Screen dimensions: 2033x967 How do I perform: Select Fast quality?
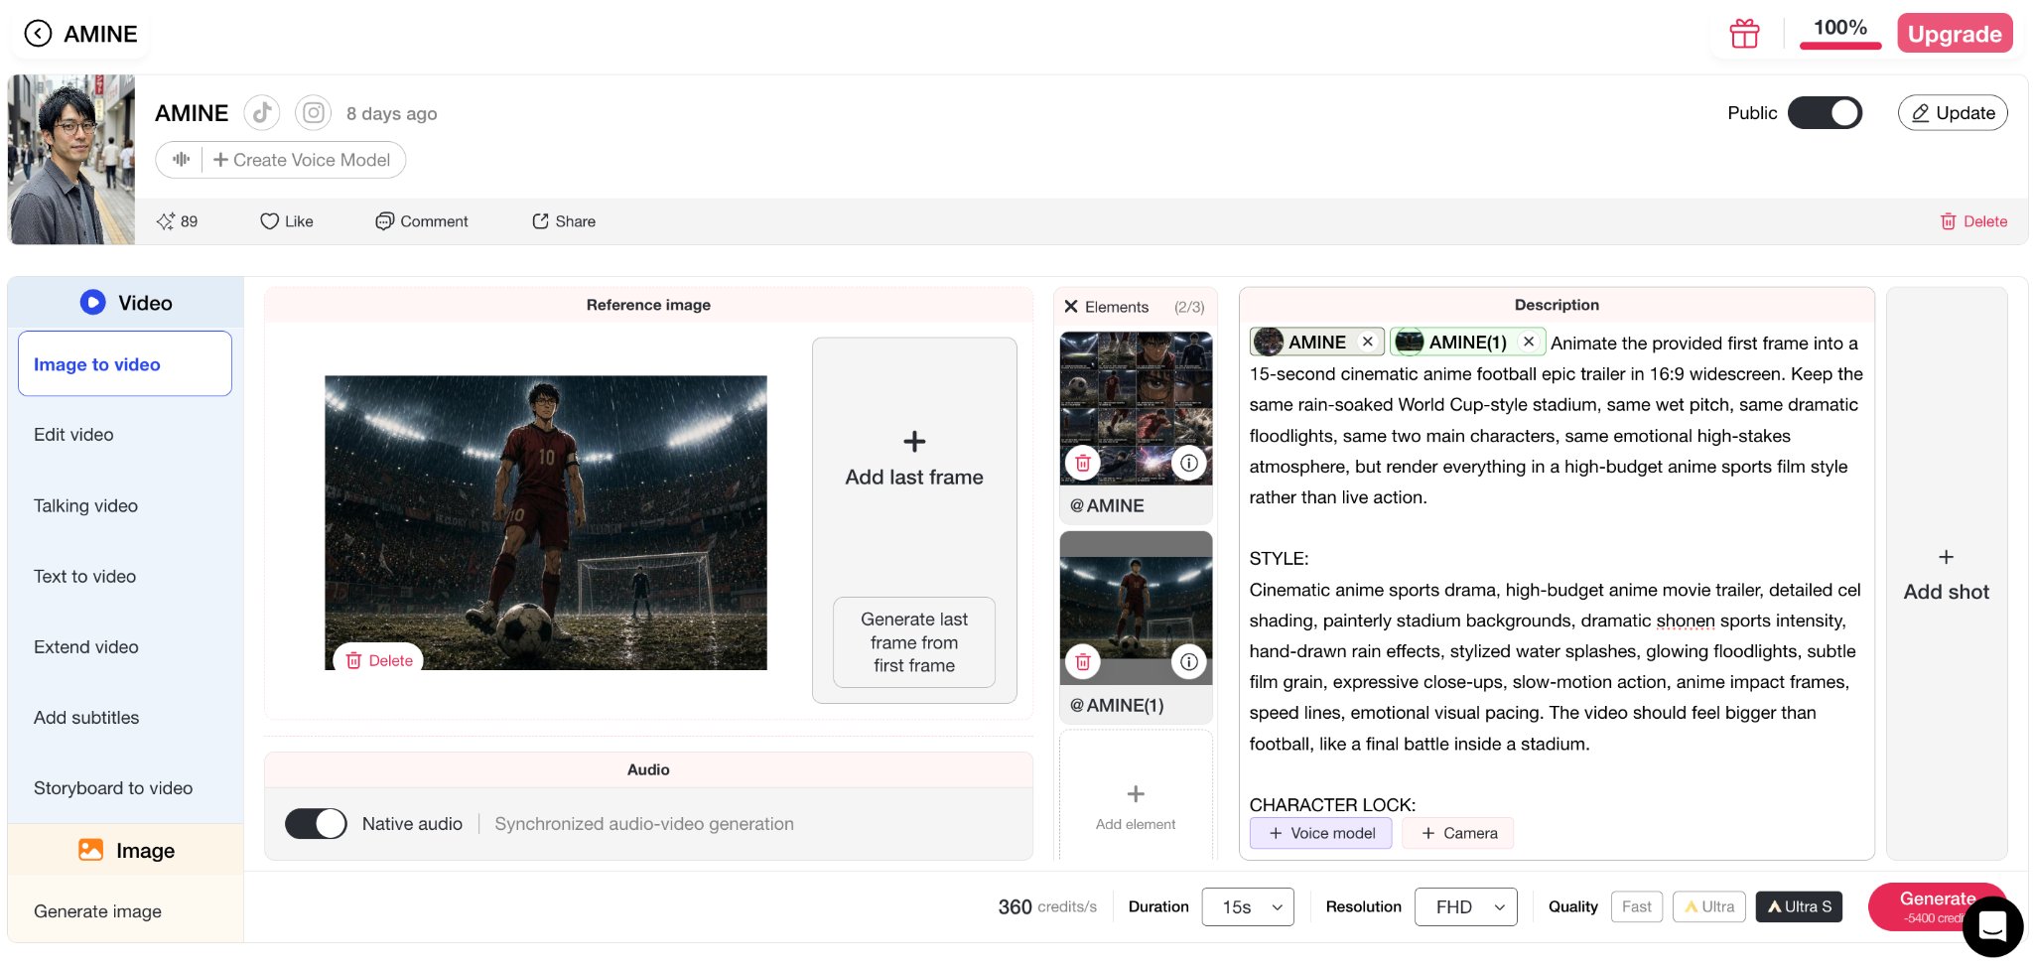(x=1636, y=906)
